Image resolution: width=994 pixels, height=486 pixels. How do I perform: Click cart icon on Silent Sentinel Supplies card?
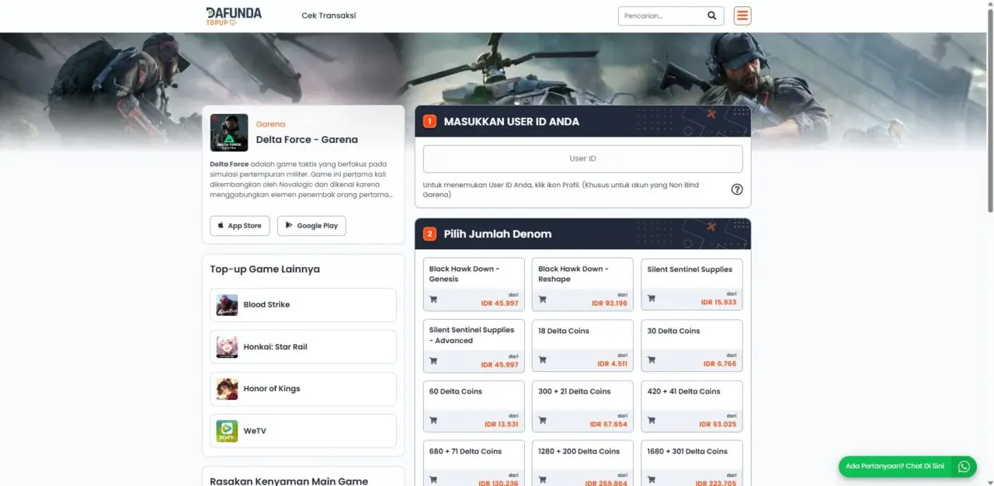coord(652,299)
